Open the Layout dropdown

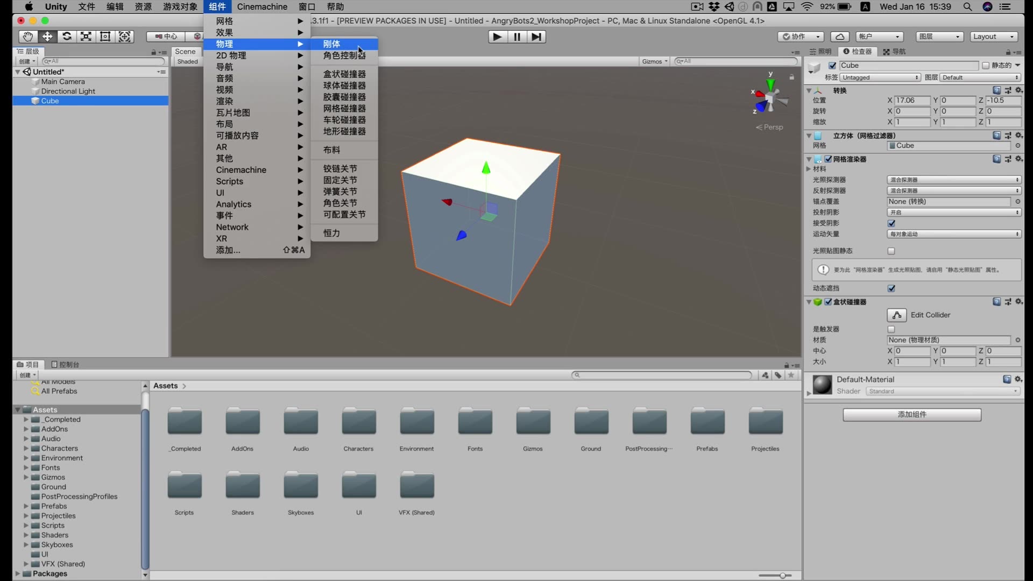click(x=994, y=37)
